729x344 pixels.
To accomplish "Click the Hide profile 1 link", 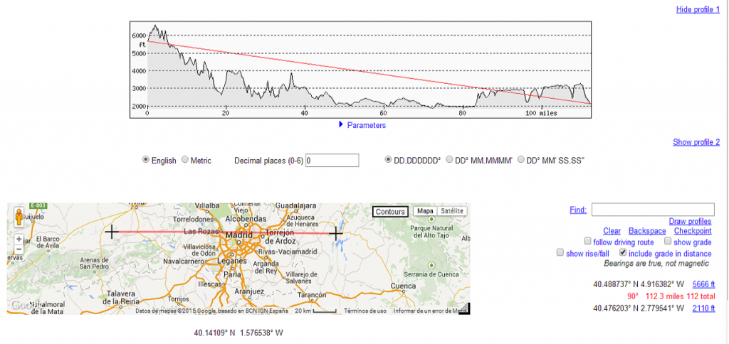I will point(698,9).
